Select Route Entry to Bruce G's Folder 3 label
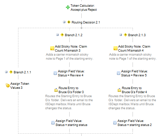The height and width of the screenshot is (136, 161). 71,90
